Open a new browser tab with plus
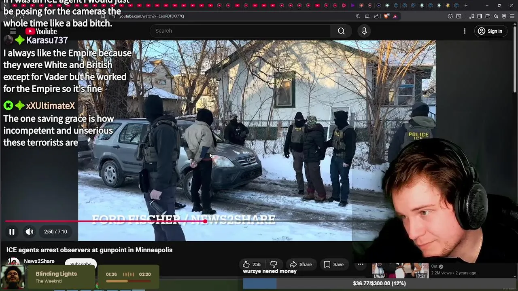This screenshot has height=291, width=518. pyautogui.click(x=466, y=5)
